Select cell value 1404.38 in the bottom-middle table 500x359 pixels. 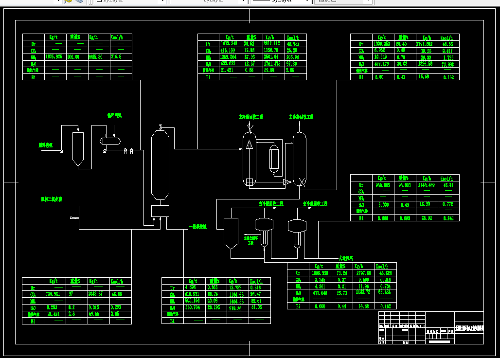[x=236, y=301]
